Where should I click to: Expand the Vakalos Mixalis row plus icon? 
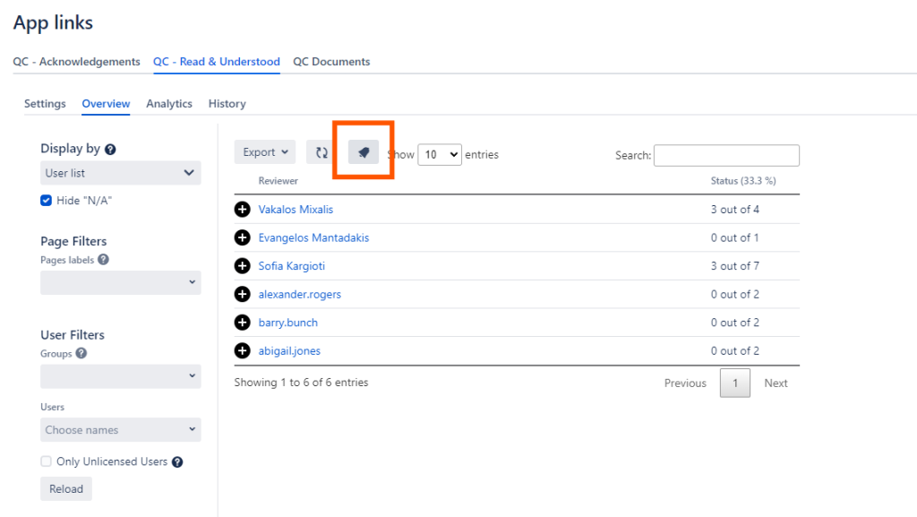tap(242, 210)
